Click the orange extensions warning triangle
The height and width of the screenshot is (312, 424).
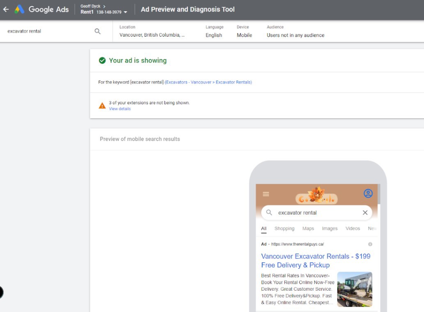(102, 106)
